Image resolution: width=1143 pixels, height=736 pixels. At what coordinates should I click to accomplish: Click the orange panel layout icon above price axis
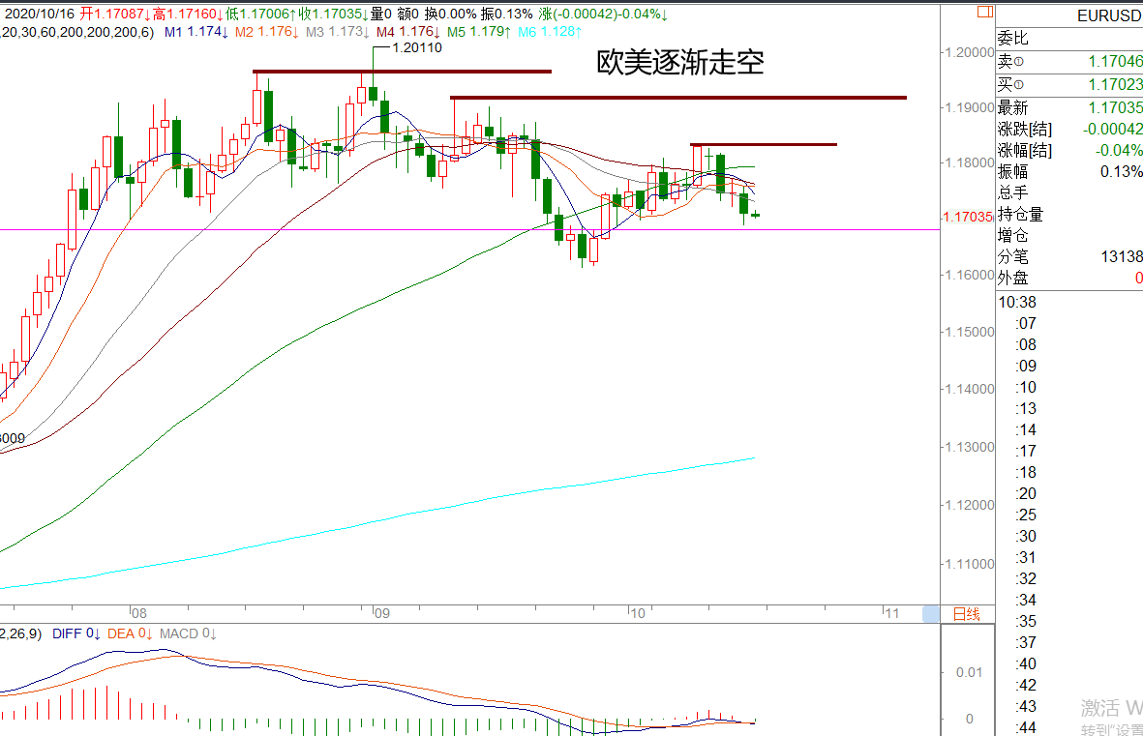(x=985, y=11)
